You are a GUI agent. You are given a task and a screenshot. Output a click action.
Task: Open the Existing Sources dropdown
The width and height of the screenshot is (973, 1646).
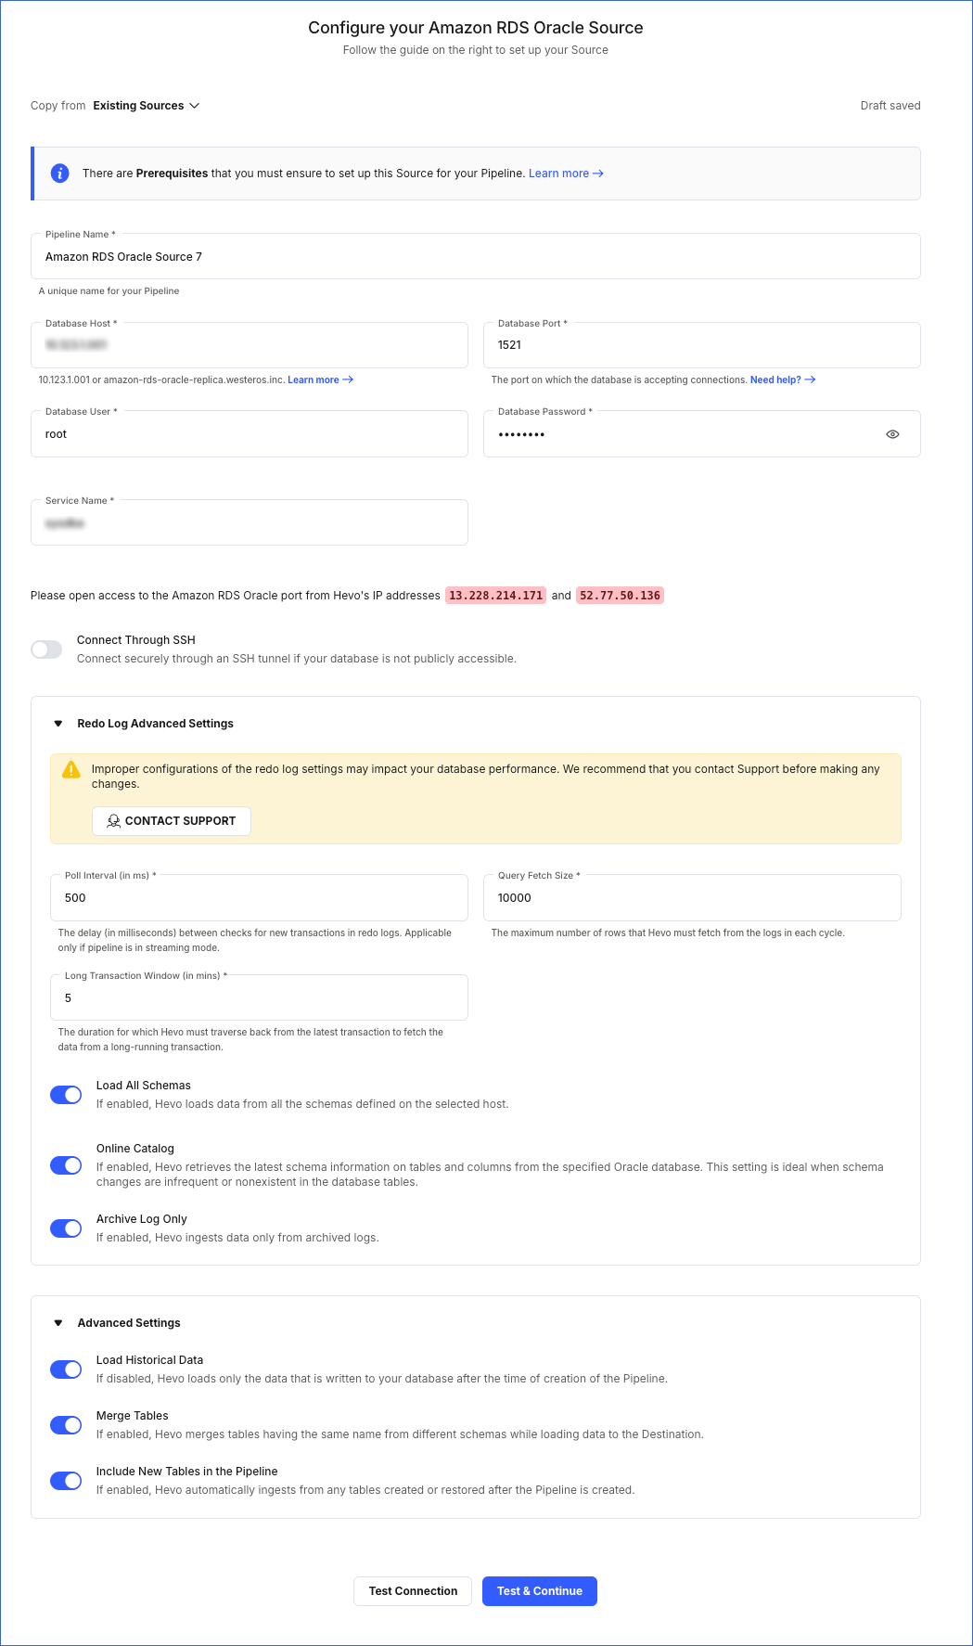147,106
